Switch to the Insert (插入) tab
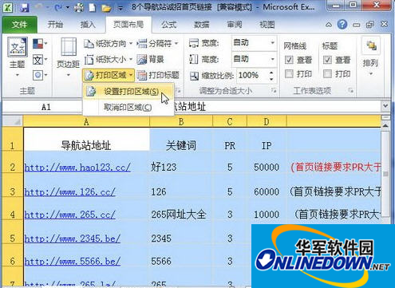Image resolution: width=395 pixels, height=288 pixels. 88,25
